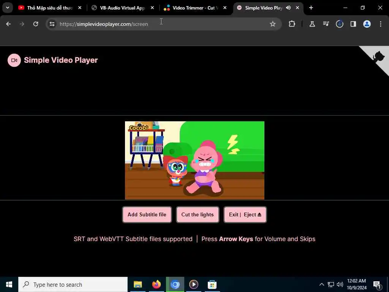Switch to Chrome in the taskbar
This screenshot has width=389, height=292.
(175, 284)
